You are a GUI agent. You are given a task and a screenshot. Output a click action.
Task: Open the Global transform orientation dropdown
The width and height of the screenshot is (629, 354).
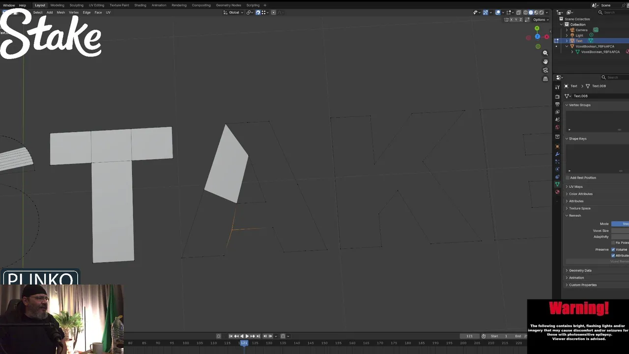click(233, 12)
